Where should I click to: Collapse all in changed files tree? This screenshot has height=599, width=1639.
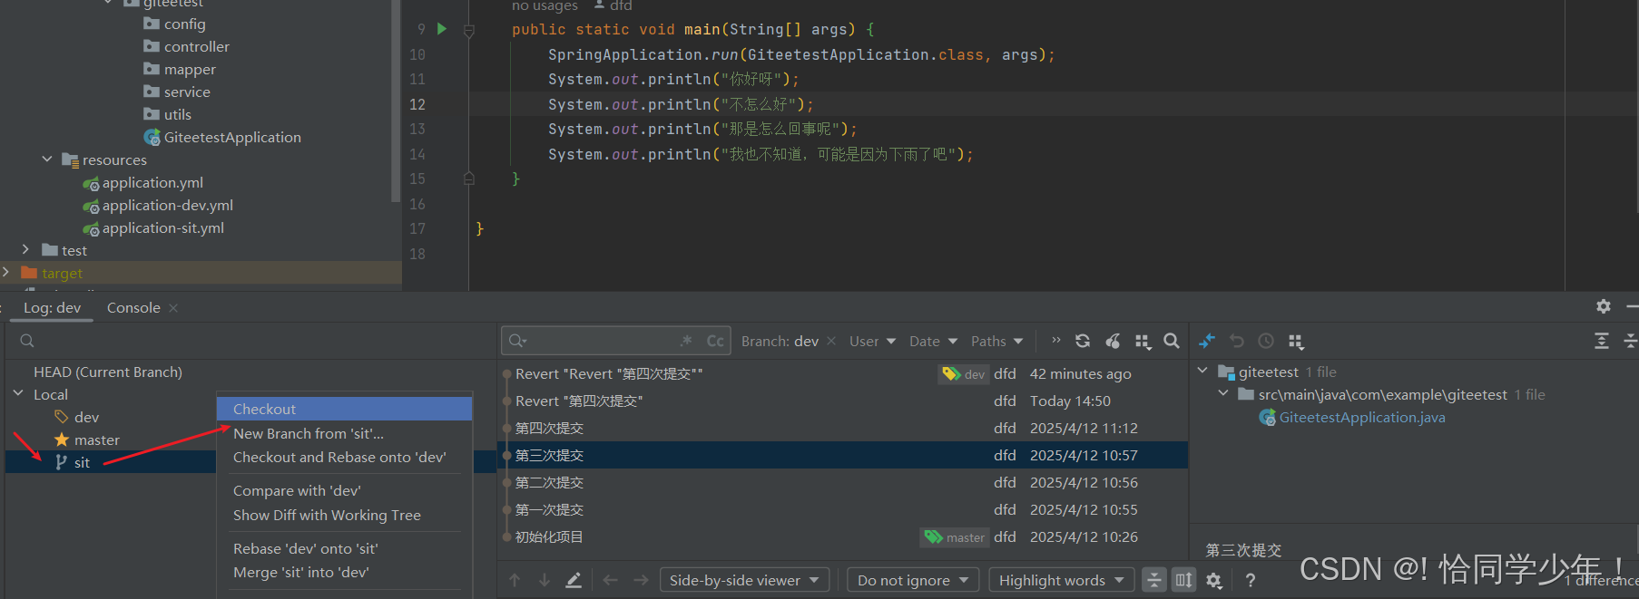pyautogui.click(x=1630, y=341)
